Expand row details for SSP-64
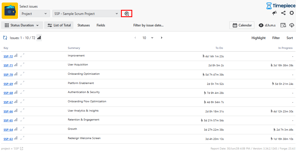Screen dimensions: 296x152 pos(22,129)
